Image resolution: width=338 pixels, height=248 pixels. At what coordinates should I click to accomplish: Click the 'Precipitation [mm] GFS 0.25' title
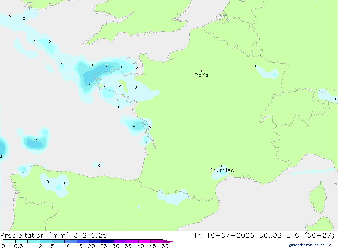coord(53,235)
